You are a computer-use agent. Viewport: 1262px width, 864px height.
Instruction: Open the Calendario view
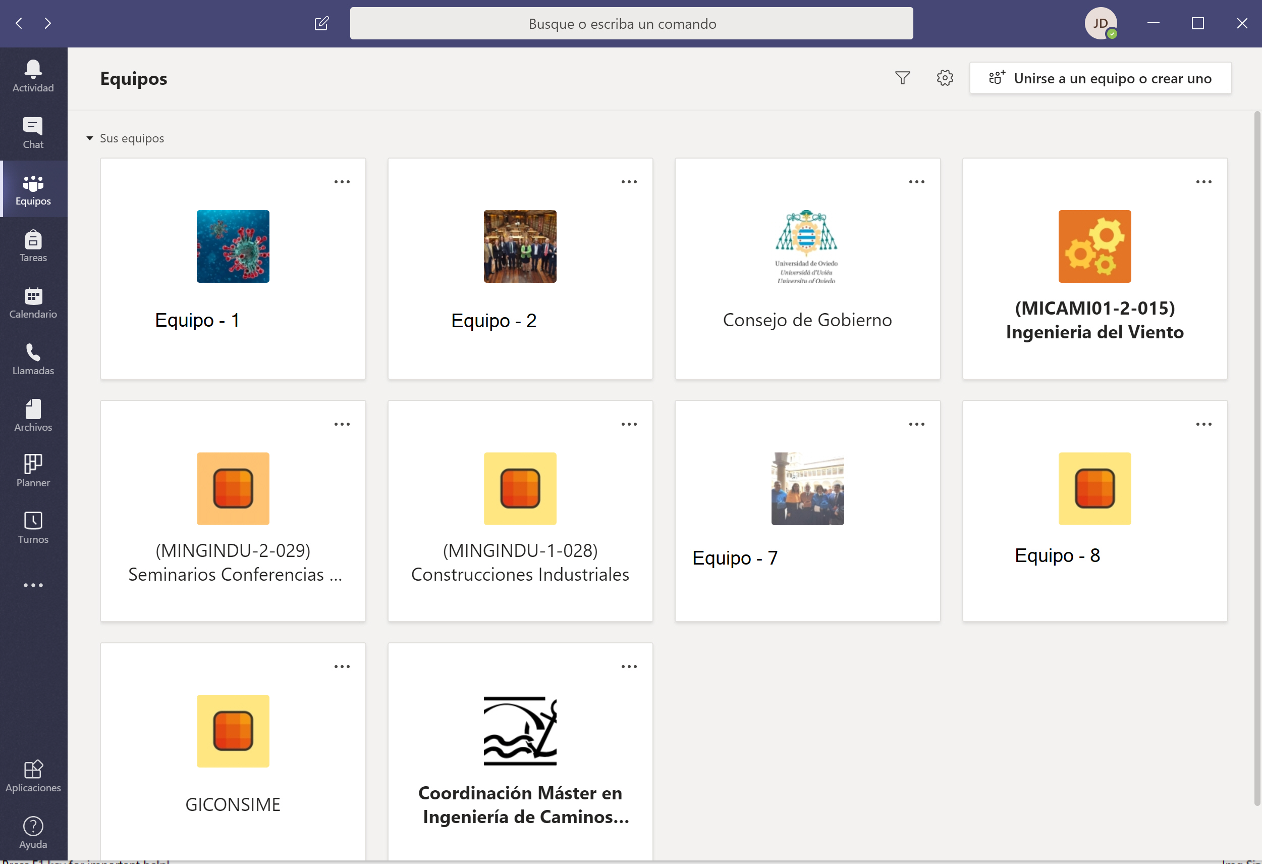[x=33, y=301]
